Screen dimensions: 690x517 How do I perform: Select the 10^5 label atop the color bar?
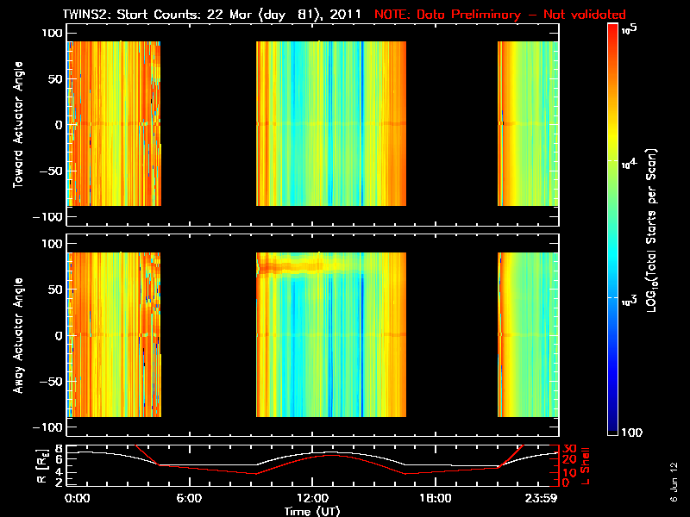pos(630,29)
